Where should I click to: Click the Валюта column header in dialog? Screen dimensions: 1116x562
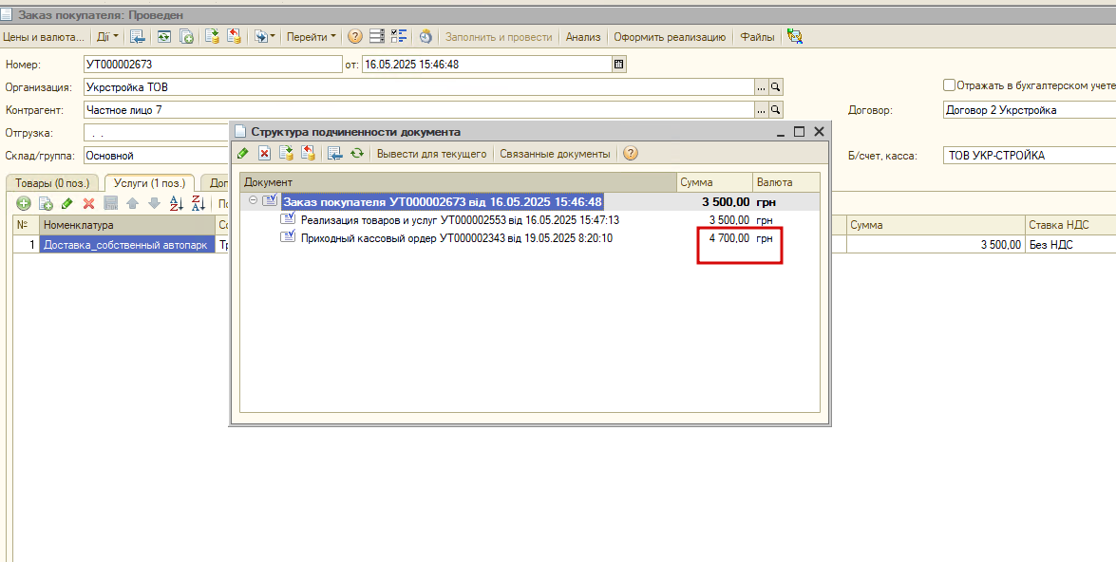point(785,182)
